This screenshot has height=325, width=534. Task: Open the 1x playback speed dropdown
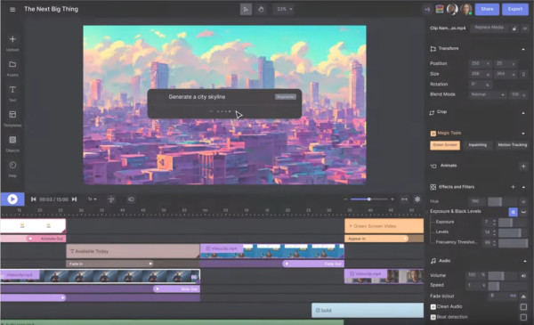(93, 199)
